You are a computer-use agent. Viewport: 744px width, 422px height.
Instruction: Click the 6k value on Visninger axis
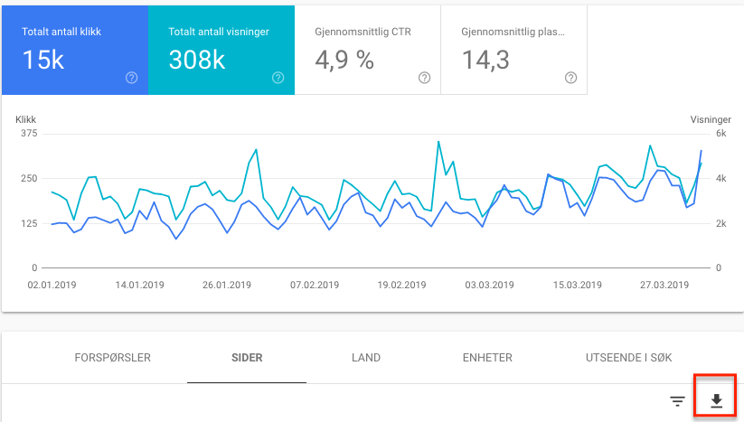pyautogui.click(x=721, y=133)
